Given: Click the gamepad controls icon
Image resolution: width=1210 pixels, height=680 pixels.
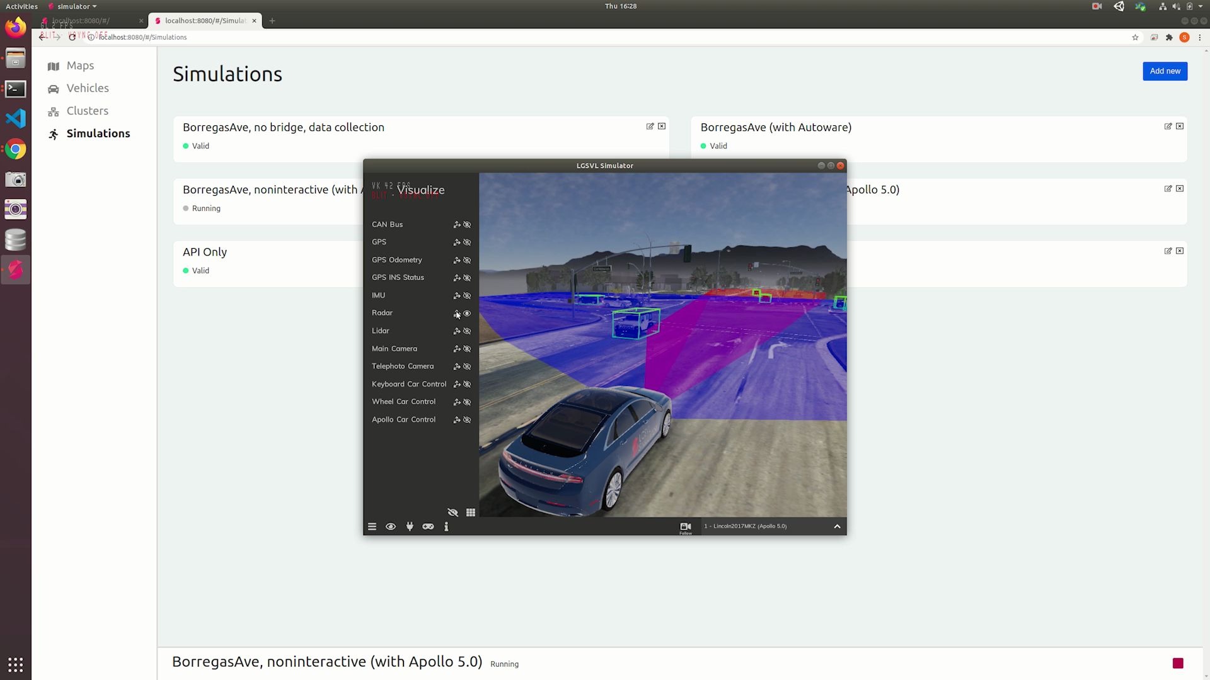Looking at the screenshot, I should pyautogui.click(x=428, y=526).
